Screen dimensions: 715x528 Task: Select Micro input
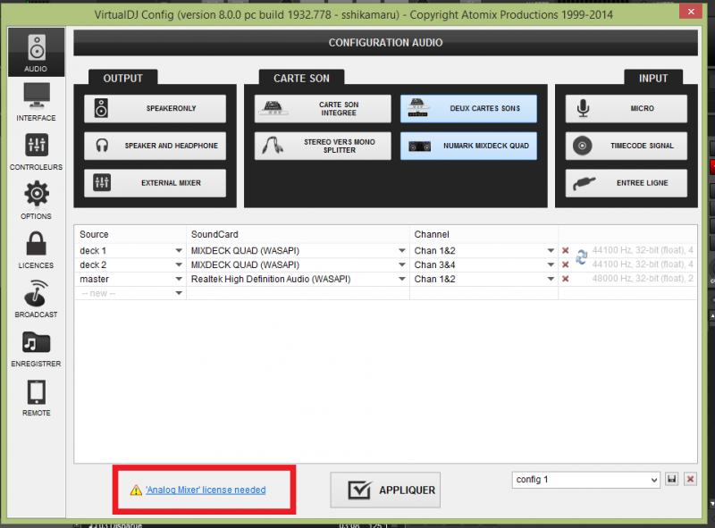point(627,108)
